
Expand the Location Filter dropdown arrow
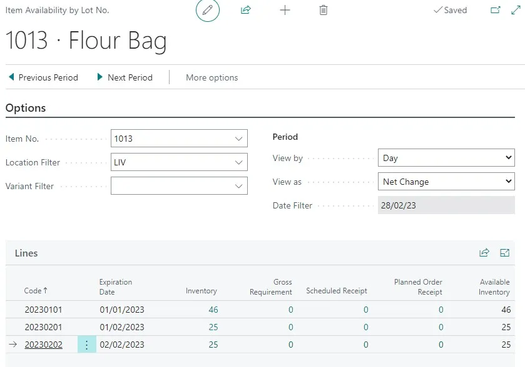tap(239, 162)
